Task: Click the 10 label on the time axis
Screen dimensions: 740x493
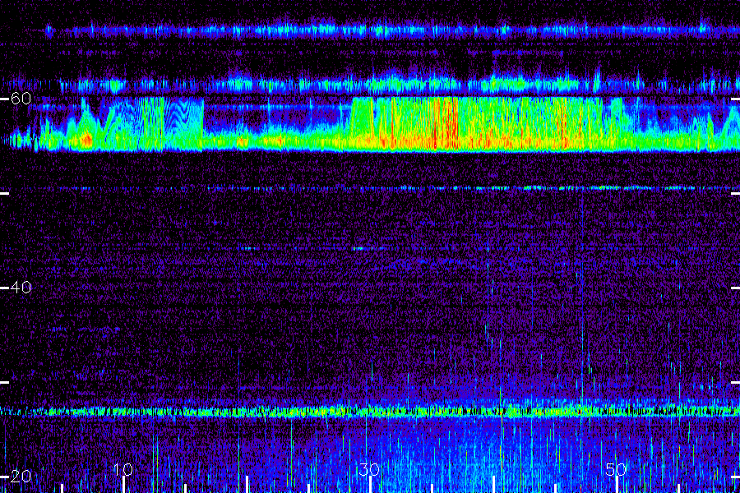Action: [x=123, y=469]
